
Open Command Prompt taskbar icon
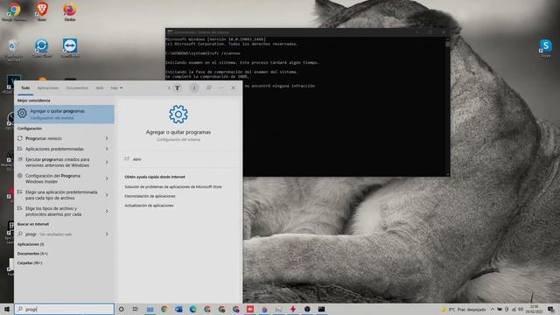[321, 309]
